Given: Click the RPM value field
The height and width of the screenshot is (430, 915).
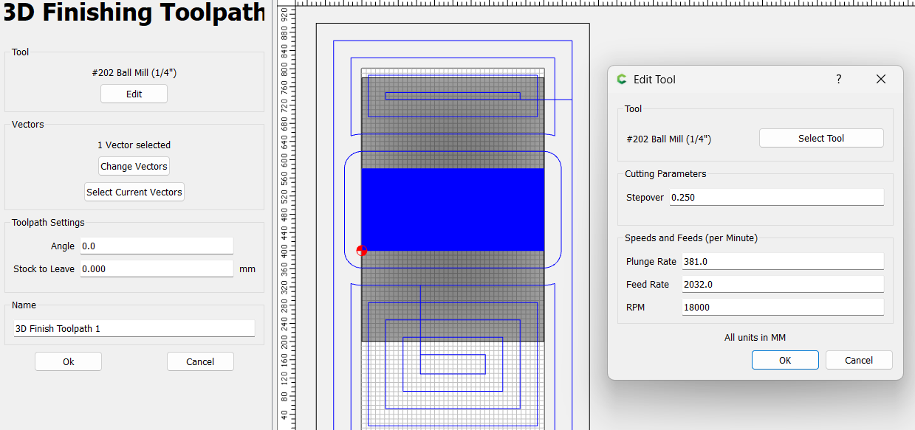Looking at the screenshot, I should (x=782, y=307).
